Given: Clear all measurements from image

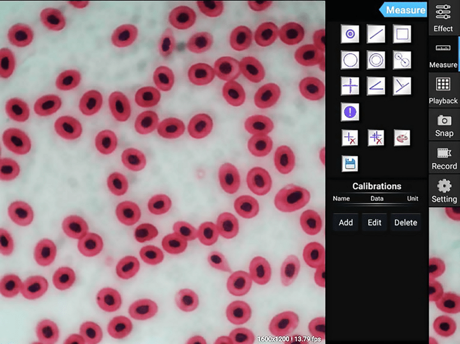Looking at the screenshot, I should click(x=376, y=138).
